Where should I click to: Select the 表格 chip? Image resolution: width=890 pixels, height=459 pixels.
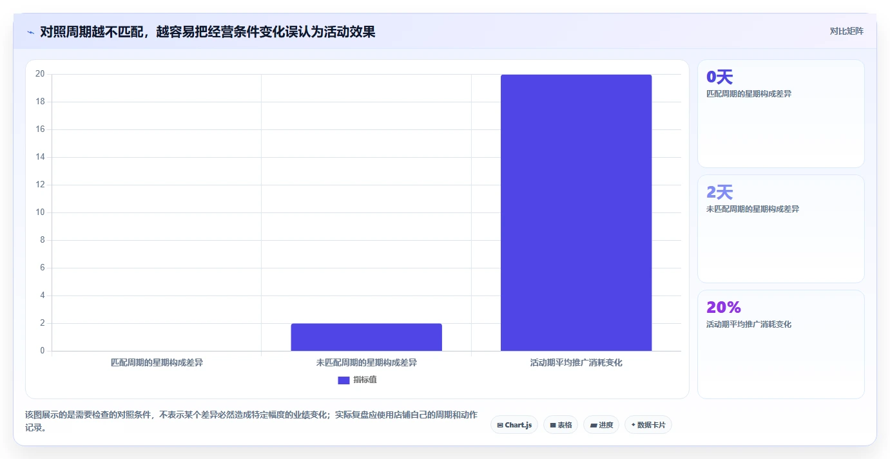561,425
